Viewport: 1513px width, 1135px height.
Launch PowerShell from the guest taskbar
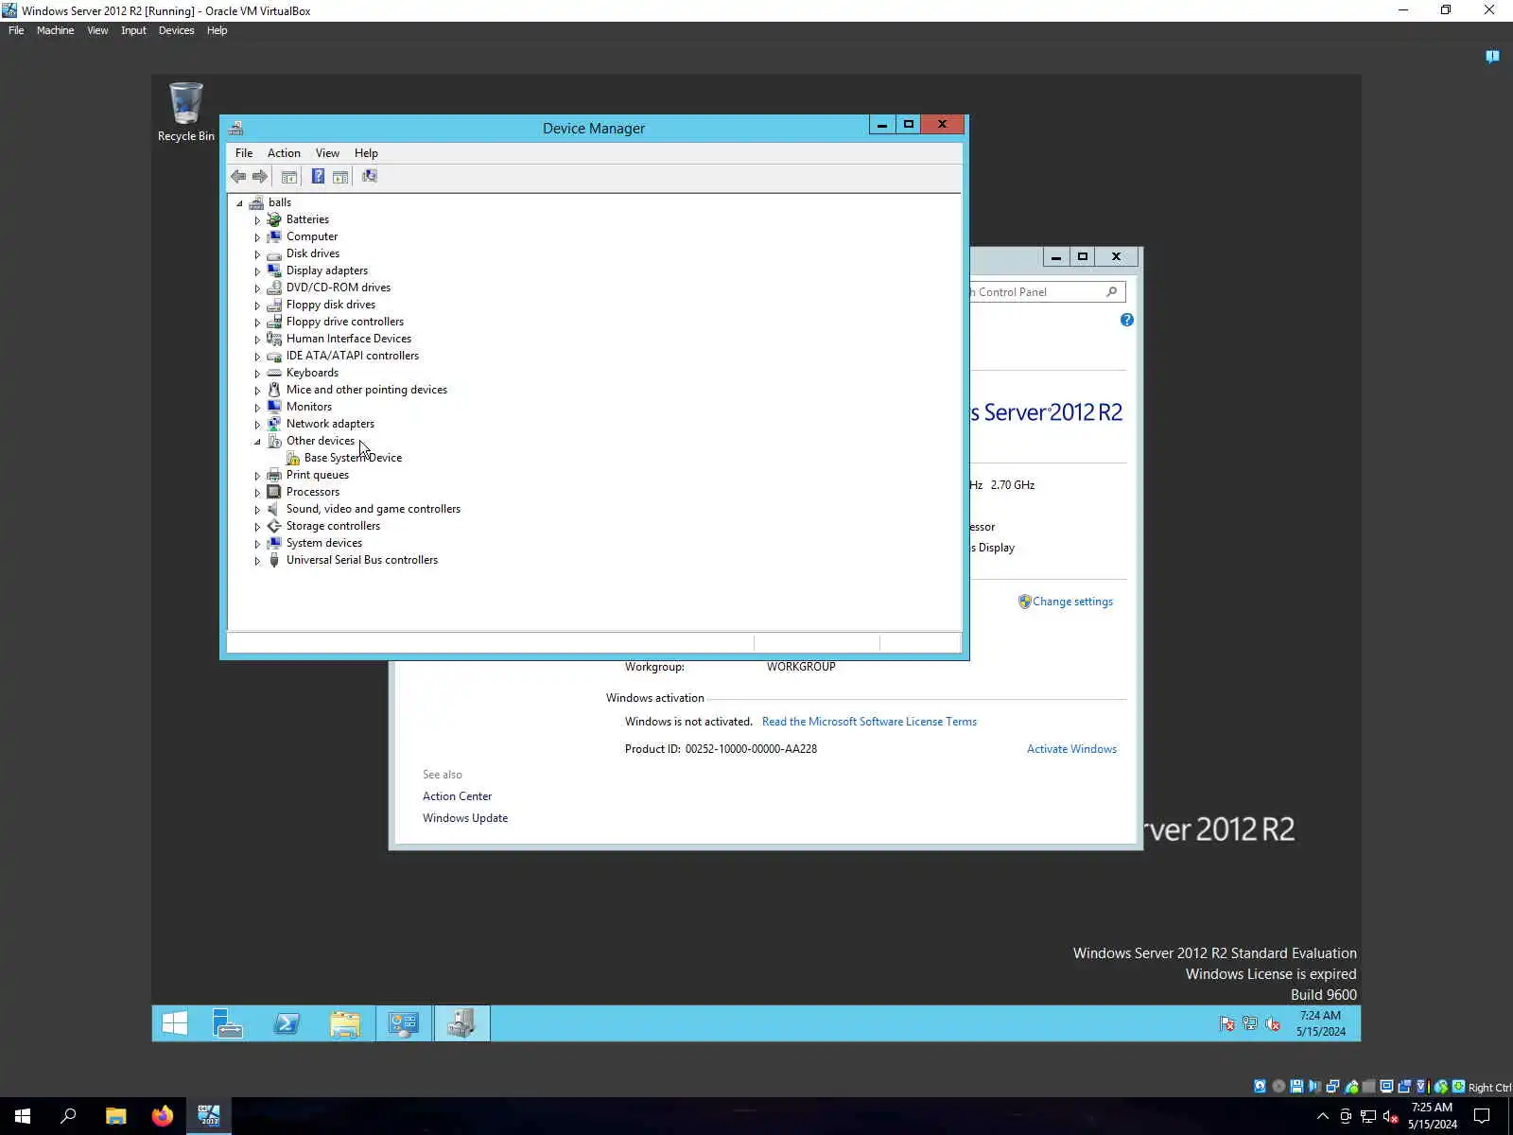tap(287, 1023)
